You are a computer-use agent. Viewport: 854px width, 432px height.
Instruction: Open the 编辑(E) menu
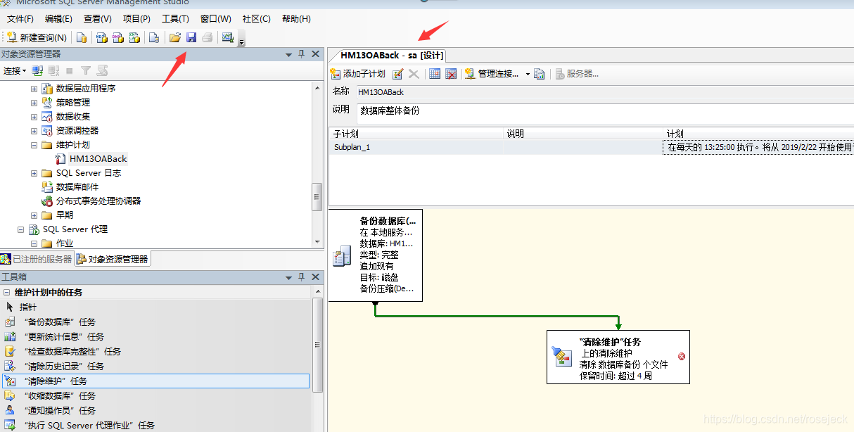[58, 19]
